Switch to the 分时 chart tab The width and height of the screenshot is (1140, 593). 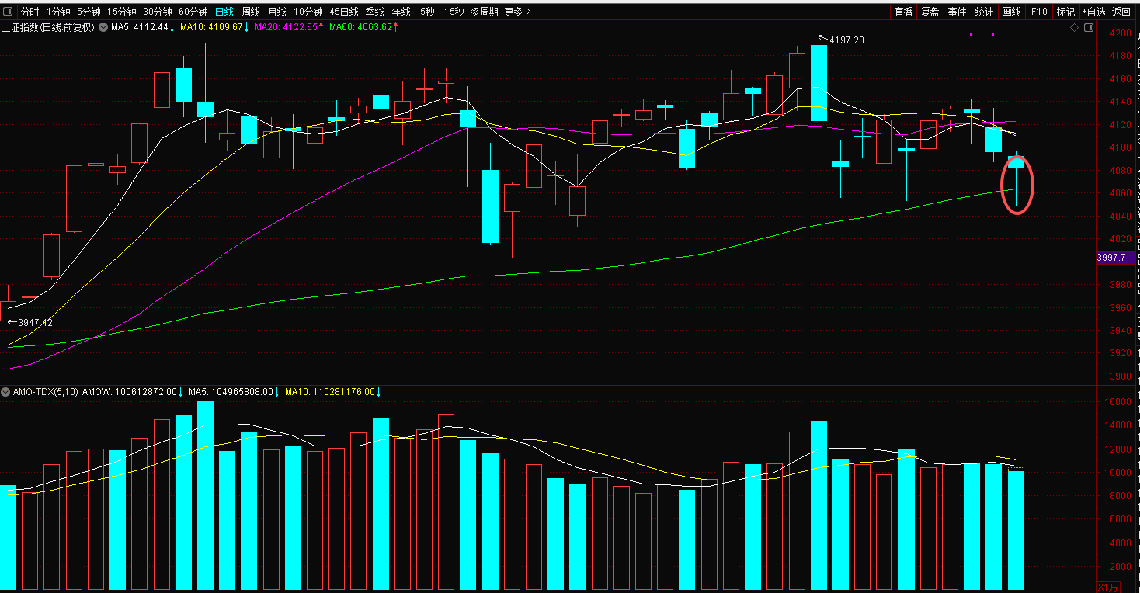[30, 12]
